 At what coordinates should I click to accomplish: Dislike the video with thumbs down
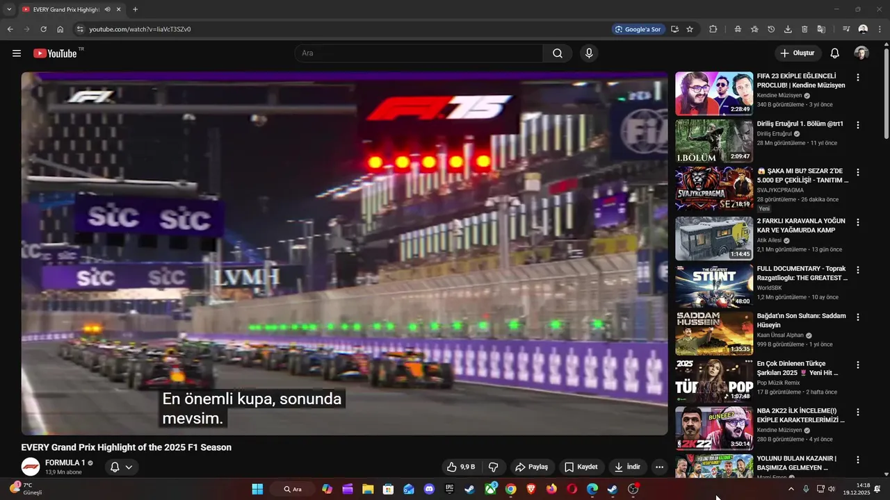[x=494, y=467]
